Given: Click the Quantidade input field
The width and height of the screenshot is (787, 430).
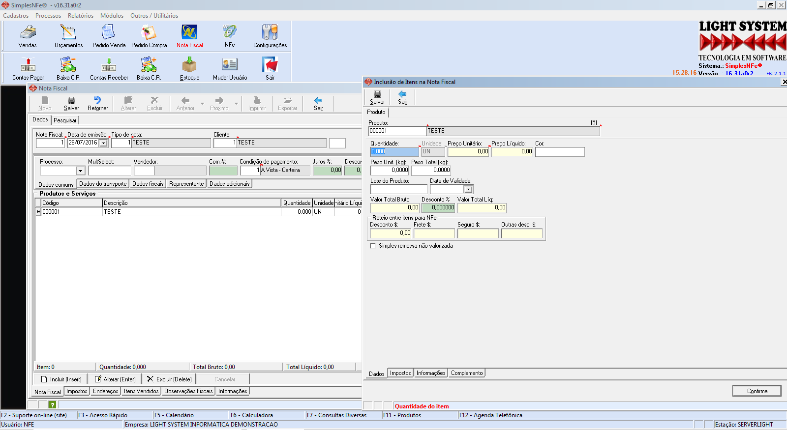Looking at the screenshot, I should pyautogui.click(x=394, y=152).
